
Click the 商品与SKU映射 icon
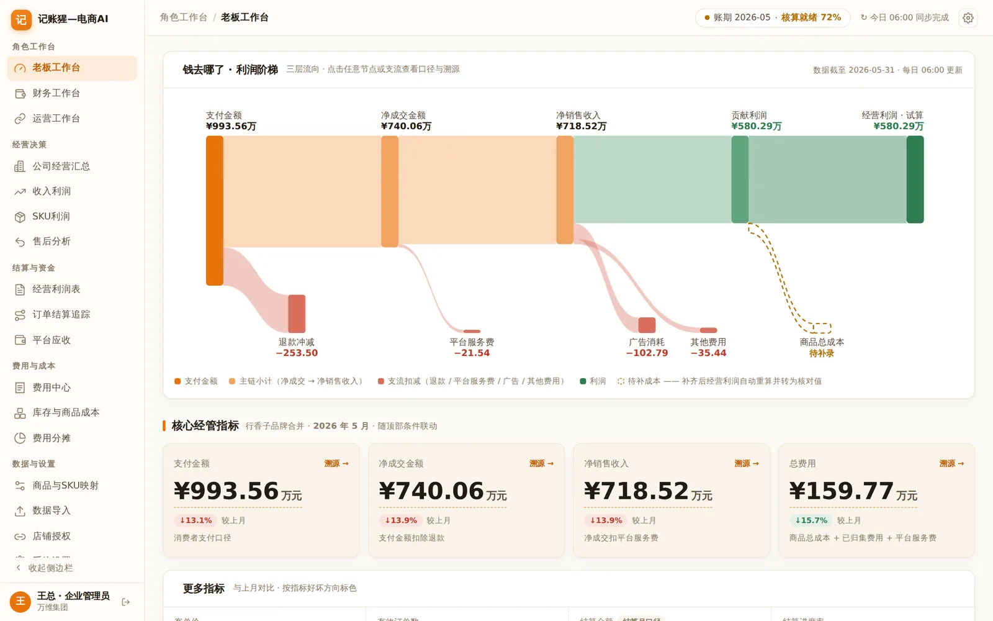click(x=20, y=486)
